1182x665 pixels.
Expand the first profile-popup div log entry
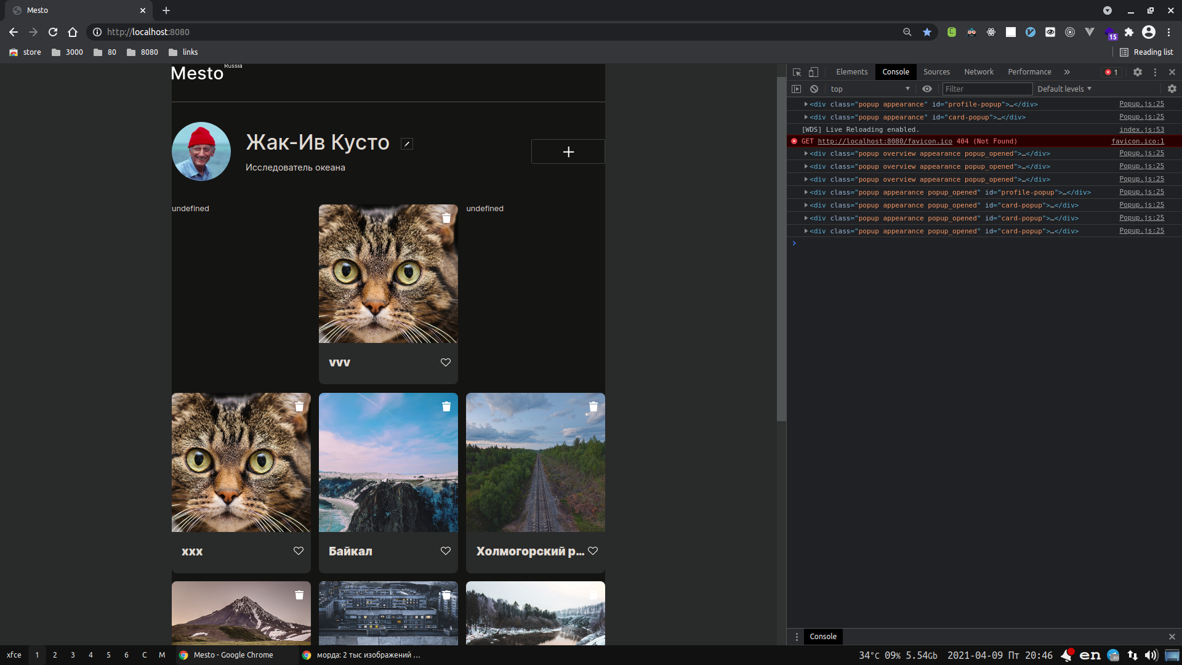click(806, 104)
